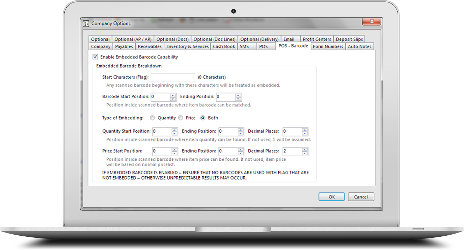This screenshot has height=250, width=464.
Task: Increase Price Start Position using up arrow
Action: tap(175, 149)
